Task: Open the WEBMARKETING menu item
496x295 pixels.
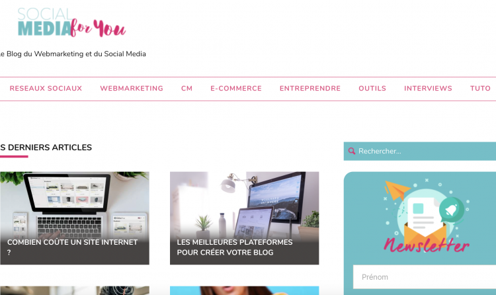Action: (132, 89)
